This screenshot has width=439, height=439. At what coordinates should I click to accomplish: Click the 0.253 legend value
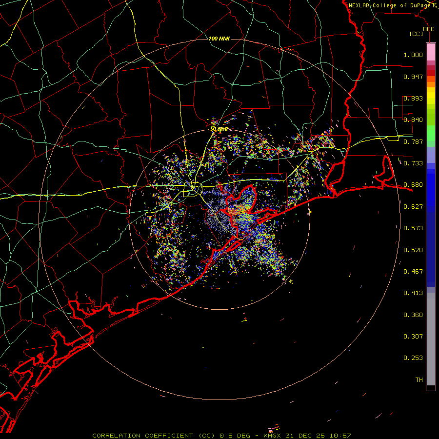pyautogui.click(x=413, y=358)
